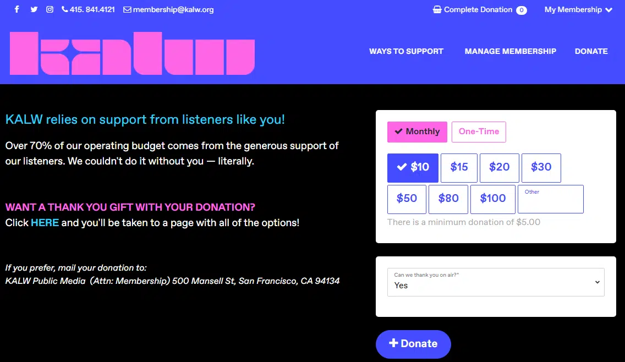This screenshot has height=362, width=625.
Task: Choose the $10 donation amount
Action: pos(413,167)
